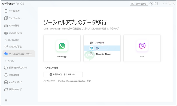Open バックアップ管理 clock icon
The image size is (177, 106).
[6, 47]
